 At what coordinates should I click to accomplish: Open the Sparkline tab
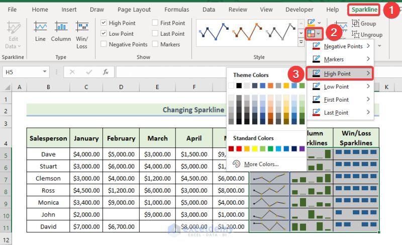[364, 10]
